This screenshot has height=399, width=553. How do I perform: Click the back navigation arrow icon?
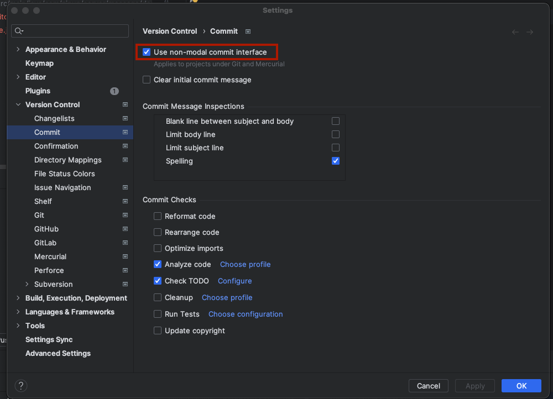515,32
